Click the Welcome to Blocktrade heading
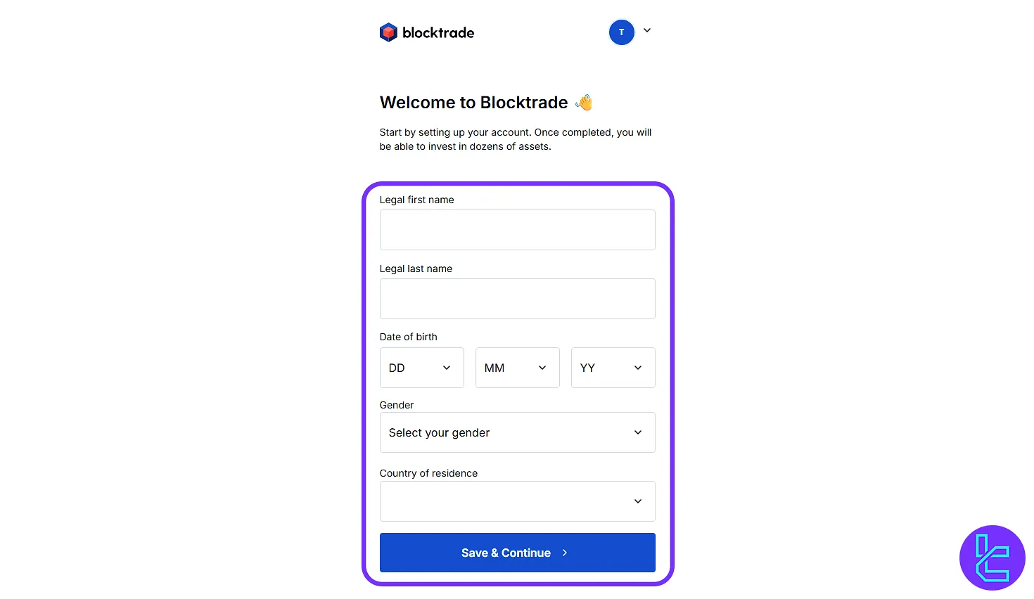This screenshot has width=1034, height=599. coord(473,103)
